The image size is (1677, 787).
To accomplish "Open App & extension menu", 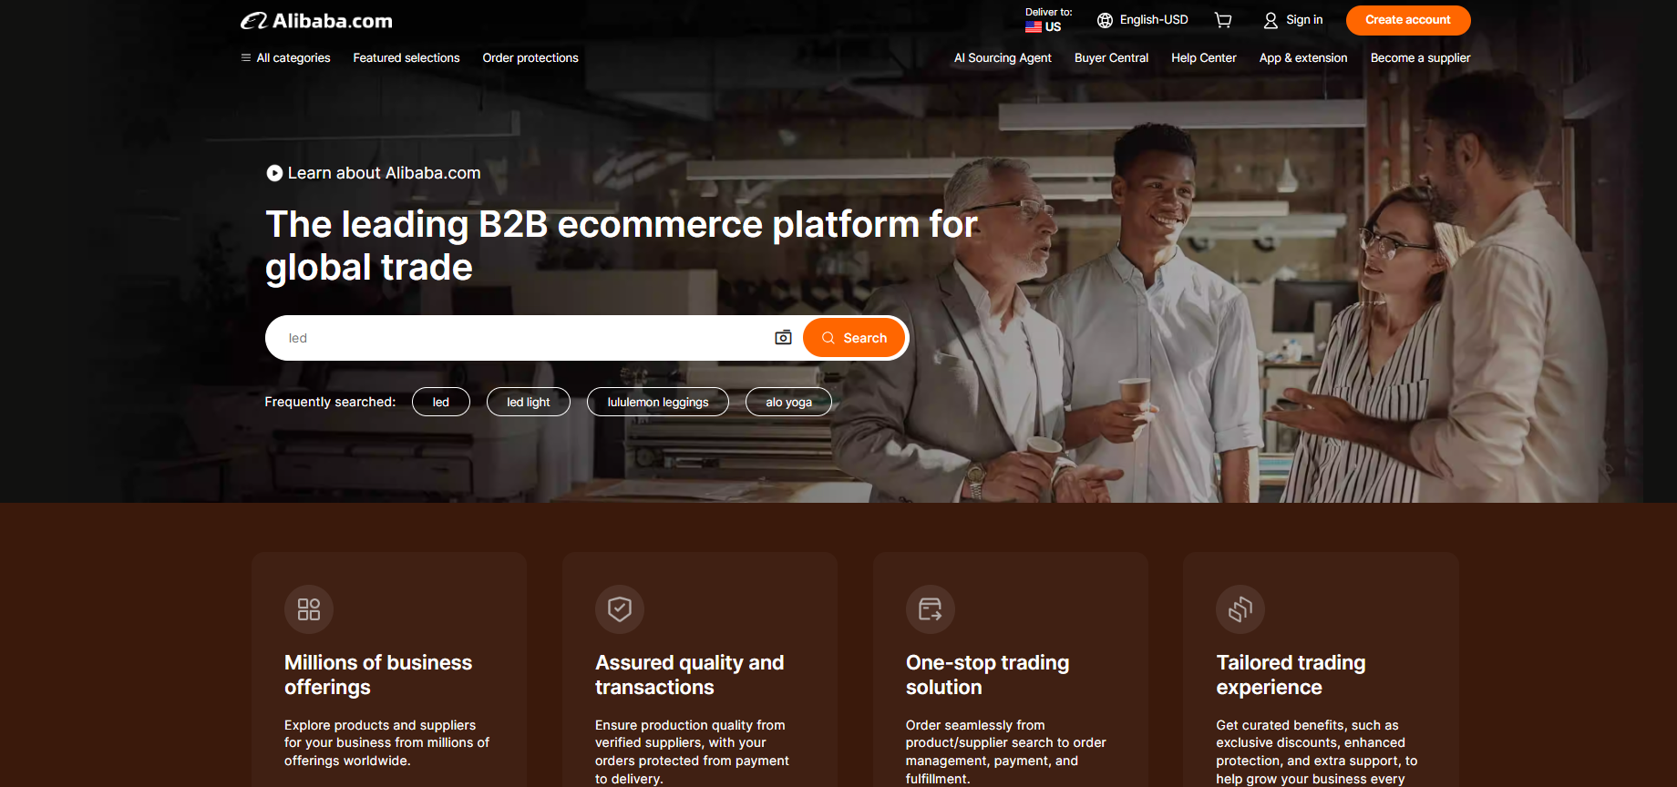I will [1303, 57].
